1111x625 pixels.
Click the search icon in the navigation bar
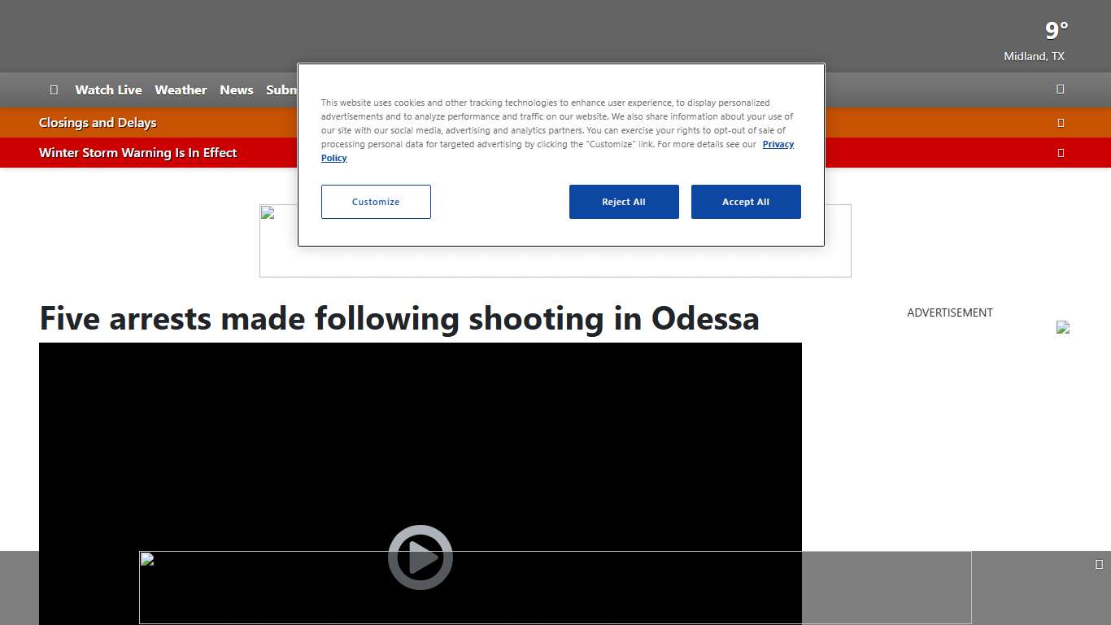[1060, 90]
